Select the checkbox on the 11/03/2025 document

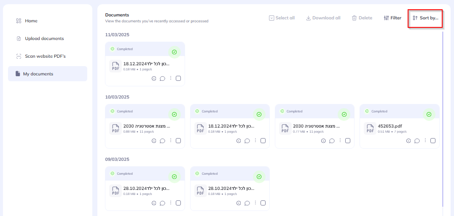point(178,78)
